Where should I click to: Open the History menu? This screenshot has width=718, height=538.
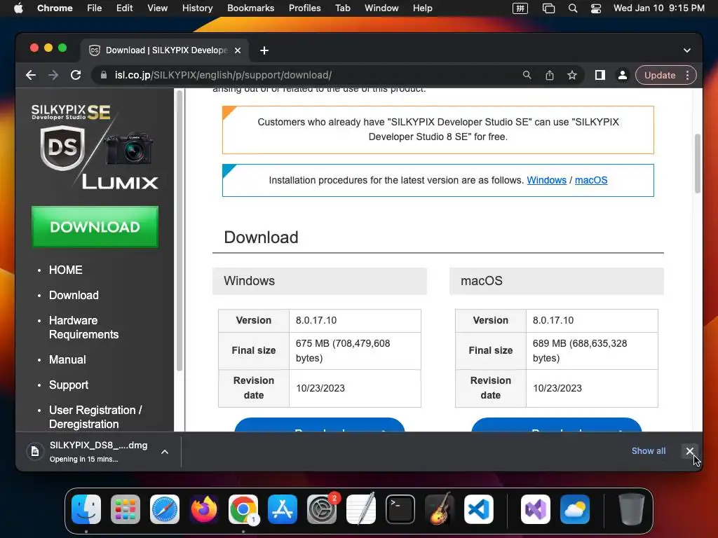[197, 8]
